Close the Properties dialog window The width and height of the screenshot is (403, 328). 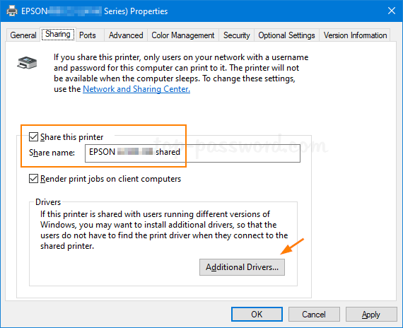click(392, 11)
